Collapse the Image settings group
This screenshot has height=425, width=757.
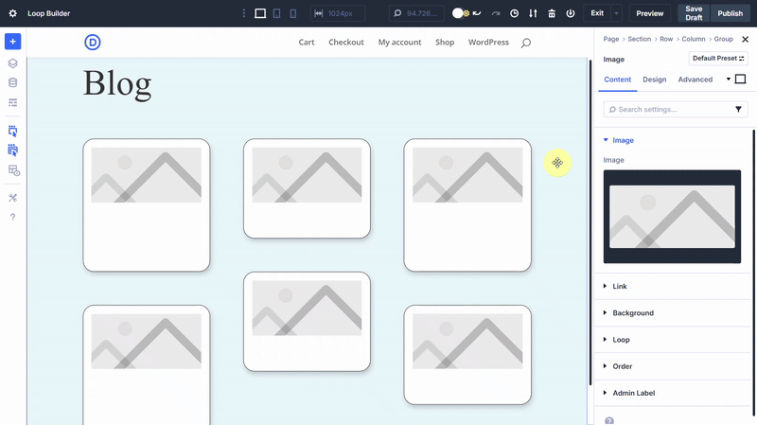click(623, 140)
